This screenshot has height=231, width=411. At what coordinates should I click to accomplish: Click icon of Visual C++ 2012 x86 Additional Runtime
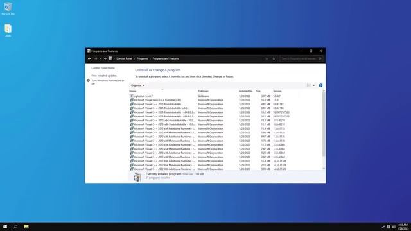(132, 137)
